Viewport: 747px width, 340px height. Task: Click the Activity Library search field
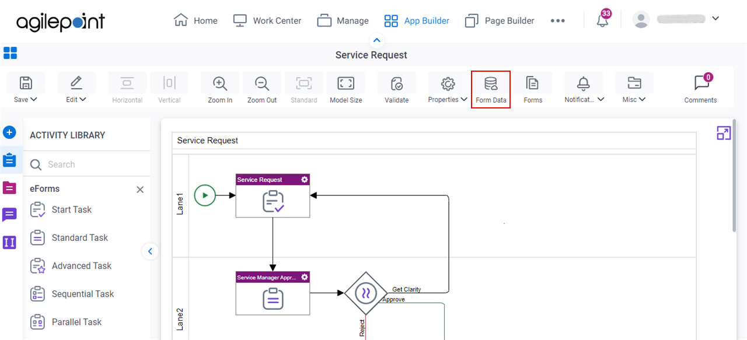(86, 164)
